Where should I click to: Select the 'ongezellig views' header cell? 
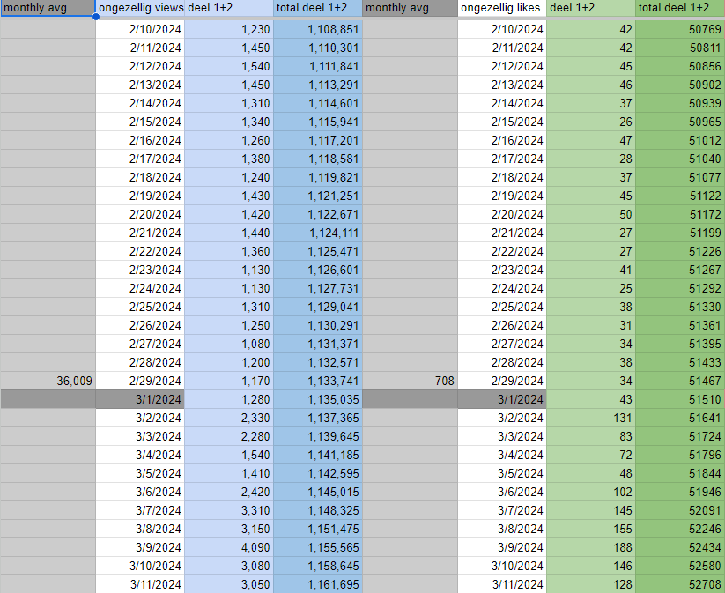point(139,8)
